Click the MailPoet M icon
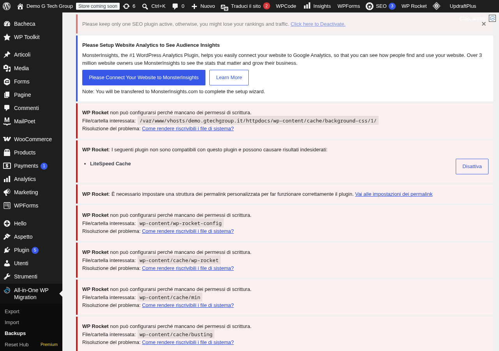 coord(7,121)
